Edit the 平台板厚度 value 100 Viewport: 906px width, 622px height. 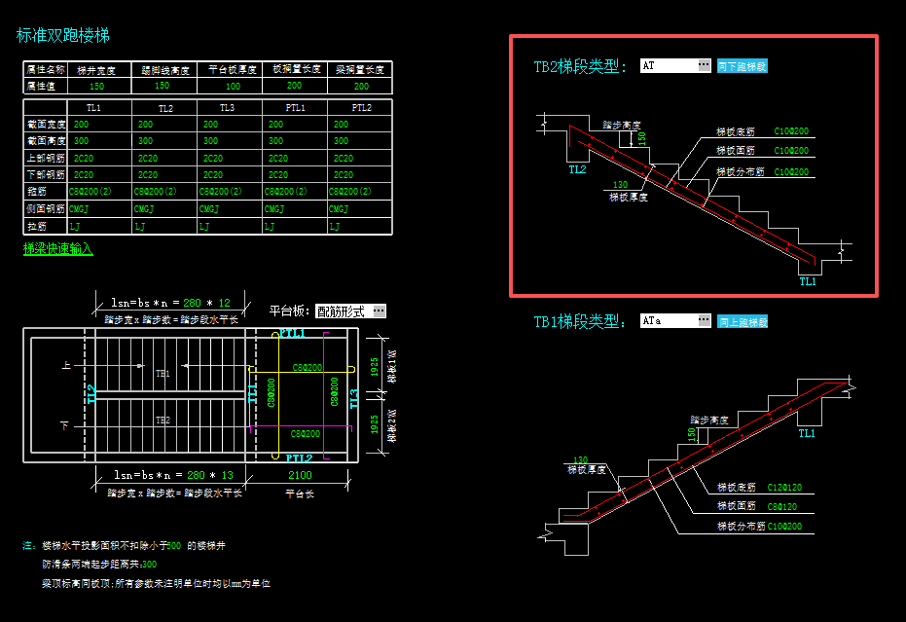tap(233, 86)
